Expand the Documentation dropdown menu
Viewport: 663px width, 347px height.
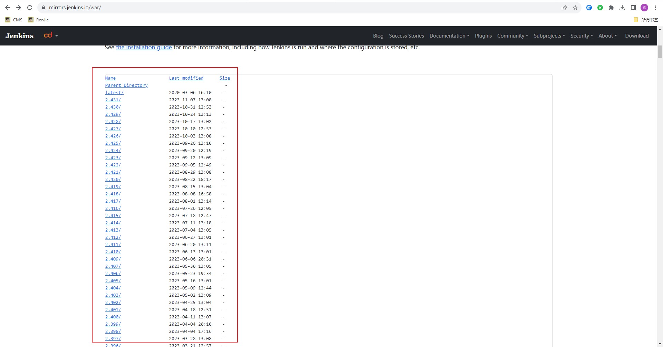pyautogui.click(x=449, y=36)
